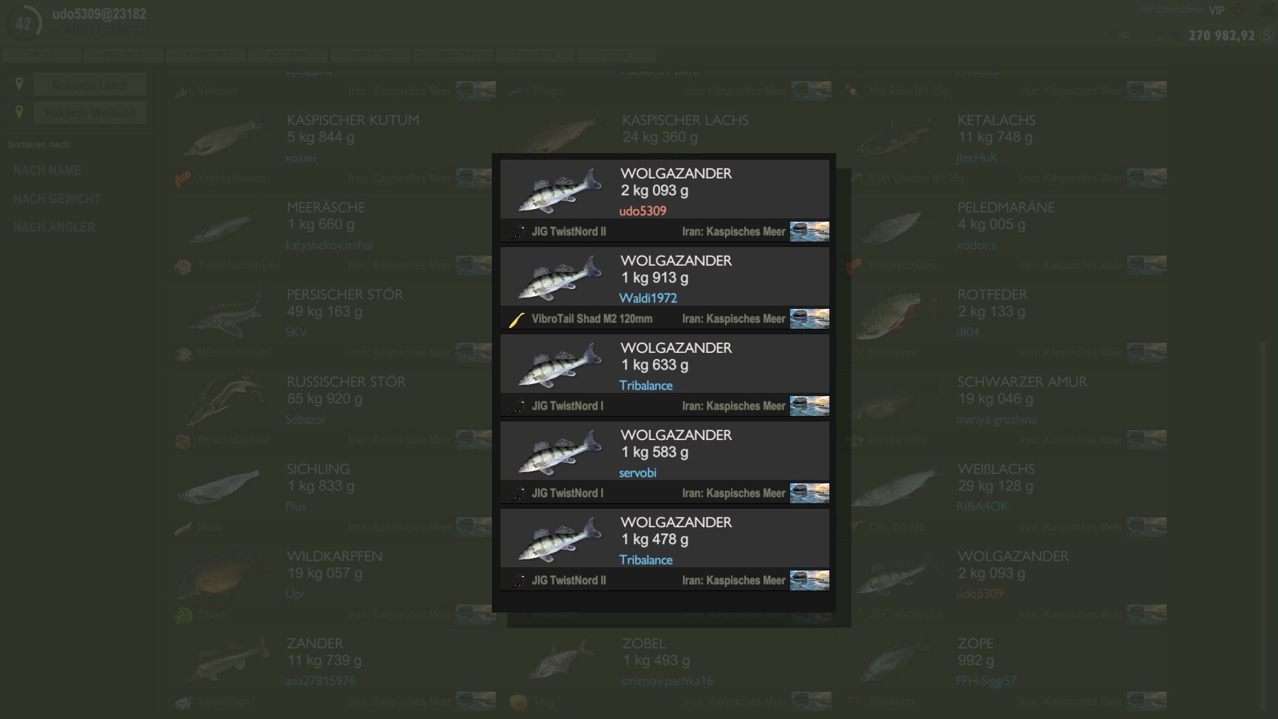Screen dimensions: 1278x719
Task: Click the Köderfisch bait icon under Zander
Action: coord(183,702)
